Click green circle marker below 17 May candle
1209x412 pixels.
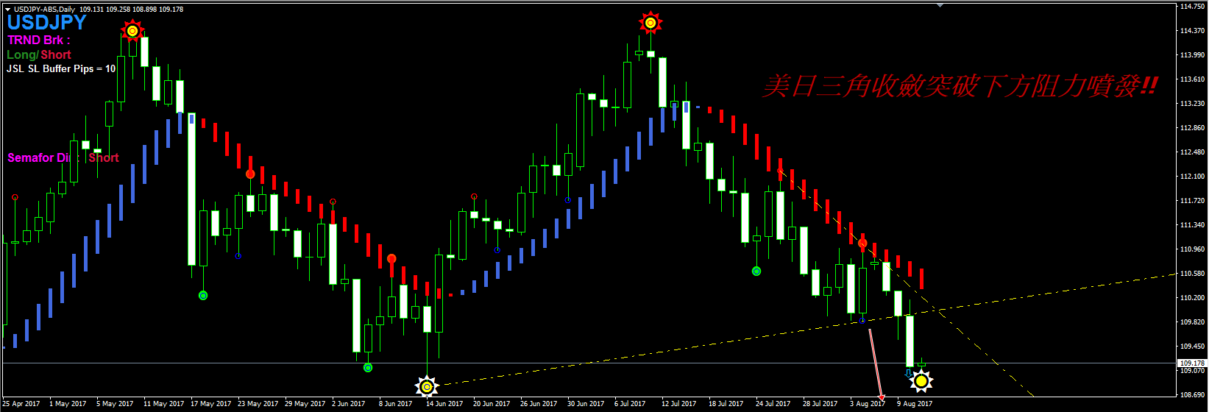[x=203, y=295]
